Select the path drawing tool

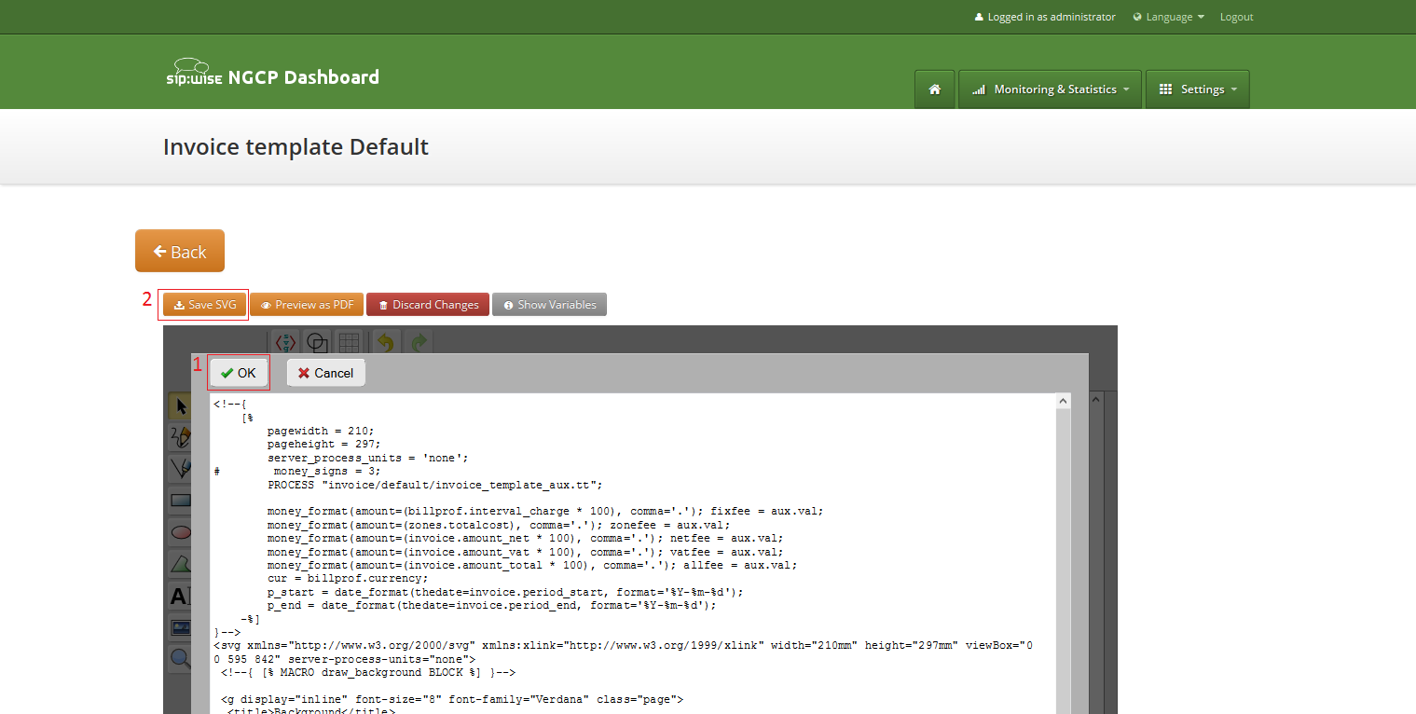click(x=180, y=468)
